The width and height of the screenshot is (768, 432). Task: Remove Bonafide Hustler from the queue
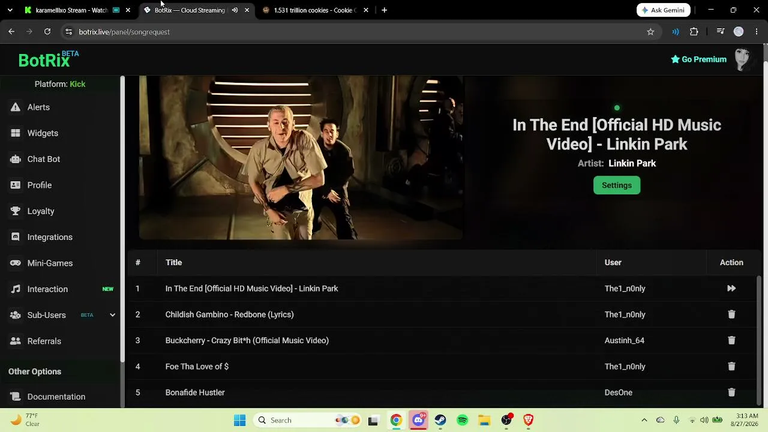tap(731, 392)
